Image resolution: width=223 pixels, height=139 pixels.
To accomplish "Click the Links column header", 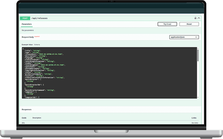I will point(194,118).
